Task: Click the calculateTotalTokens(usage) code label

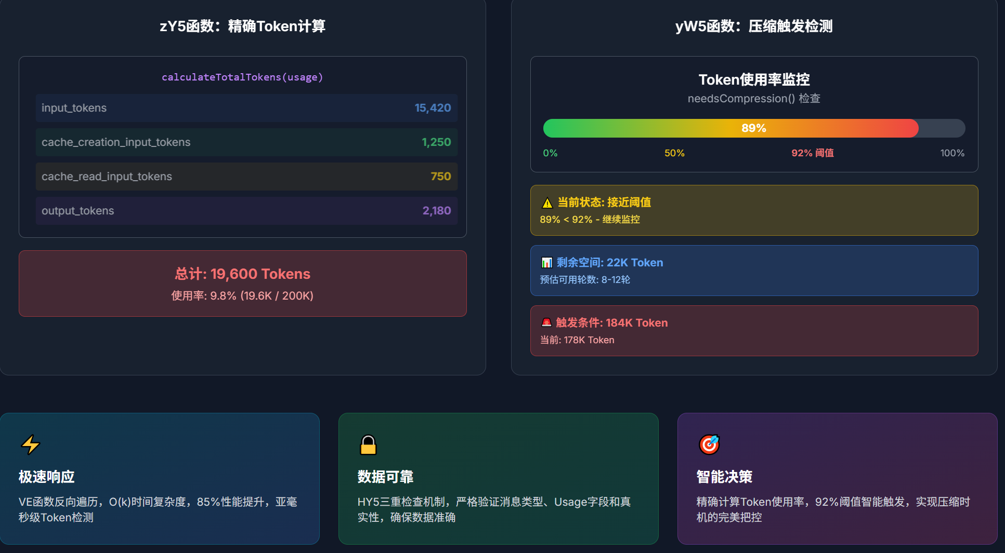Action: [x=242, y=77]
